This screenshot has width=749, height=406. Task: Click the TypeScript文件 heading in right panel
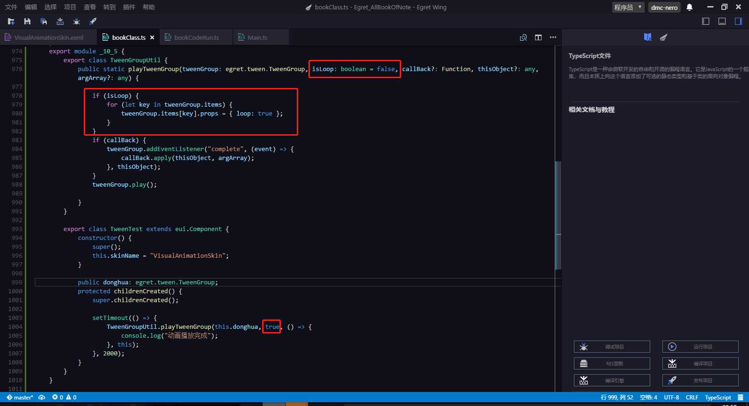tap(589, 56)
